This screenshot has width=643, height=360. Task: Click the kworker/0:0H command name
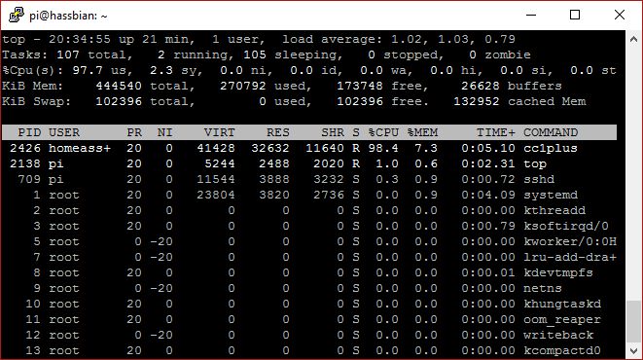click(570, 241)
